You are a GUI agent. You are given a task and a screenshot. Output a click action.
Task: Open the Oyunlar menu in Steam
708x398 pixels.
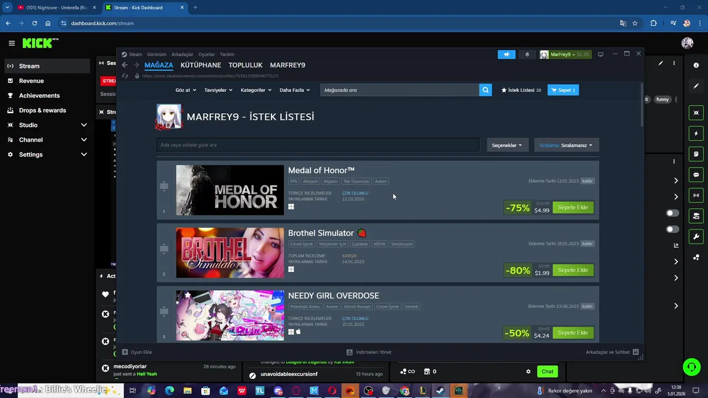[x=206, y=54]
